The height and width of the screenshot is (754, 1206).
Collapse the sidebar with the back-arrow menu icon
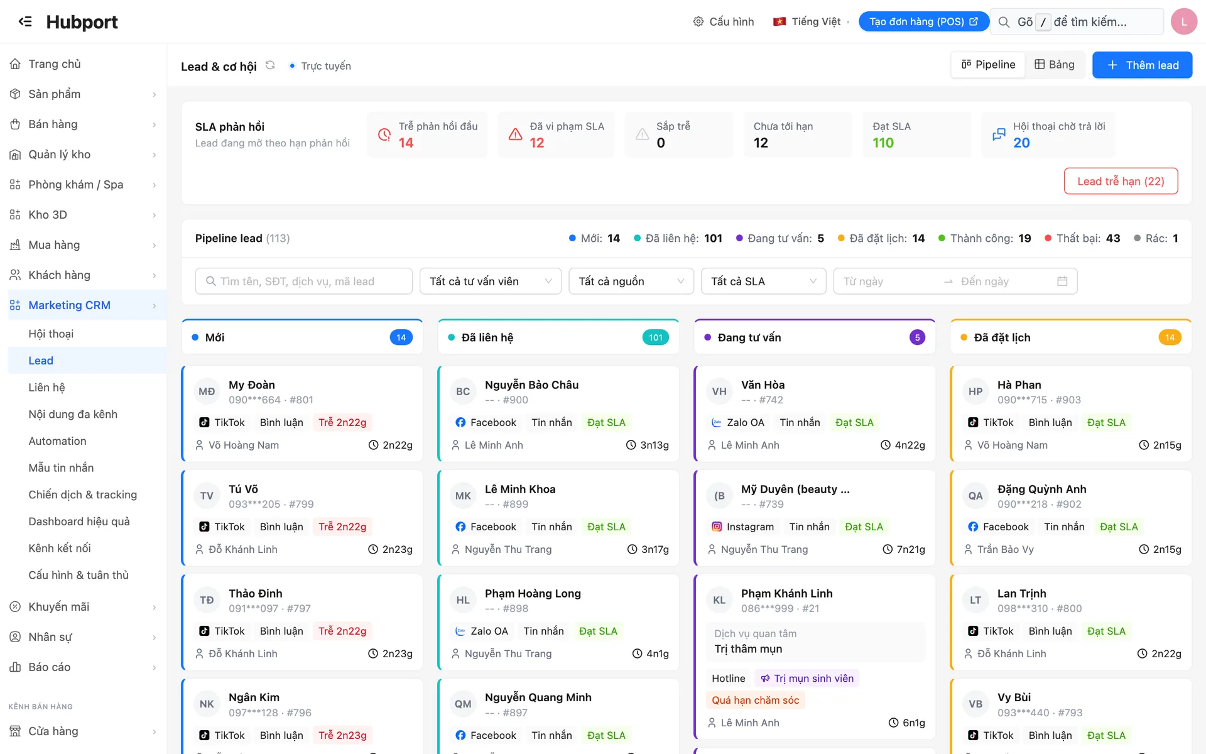25,21
